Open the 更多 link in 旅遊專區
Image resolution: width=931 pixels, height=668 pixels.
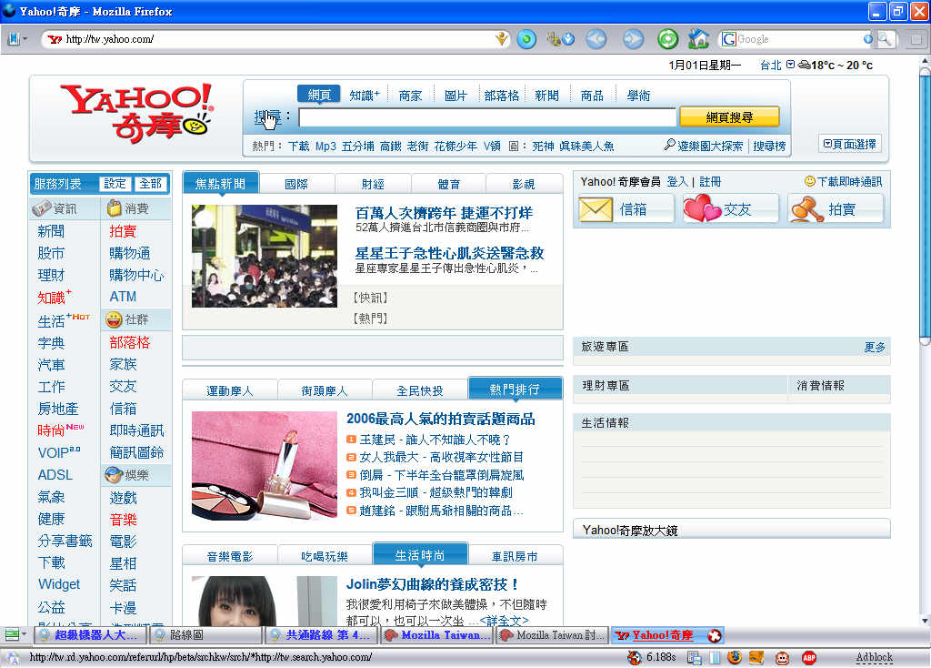pos(874,347)
